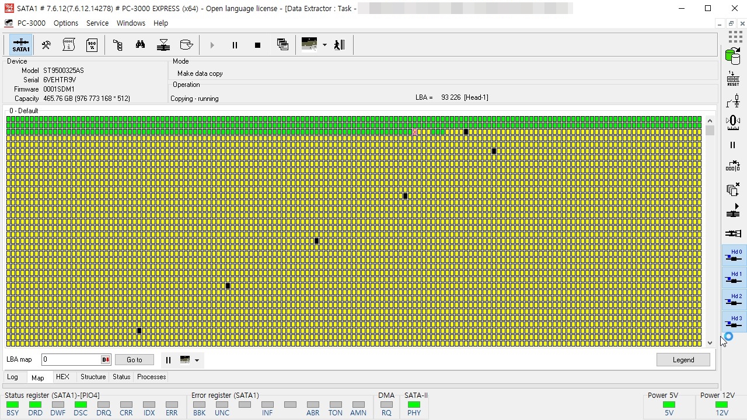Image resolution: width=747 pixels, height=420 pixels.
Task: Click the power switch circuit sidebar icon
Action: (733, 101)
